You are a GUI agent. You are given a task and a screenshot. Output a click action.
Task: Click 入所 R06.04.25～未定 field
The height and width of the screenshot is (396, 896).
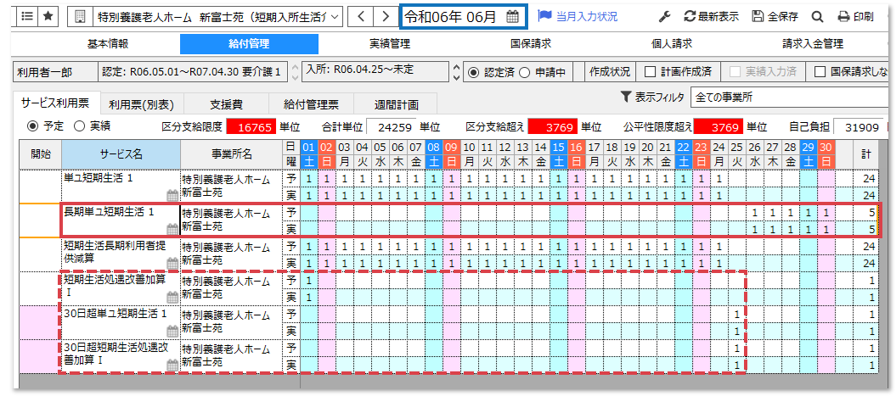(x=375, y=72)
